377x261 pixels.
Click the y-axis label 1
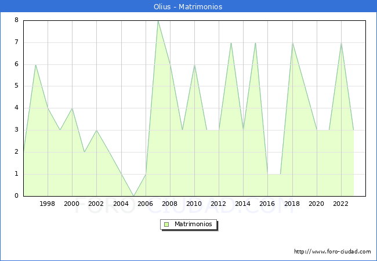tap(16, 173)
